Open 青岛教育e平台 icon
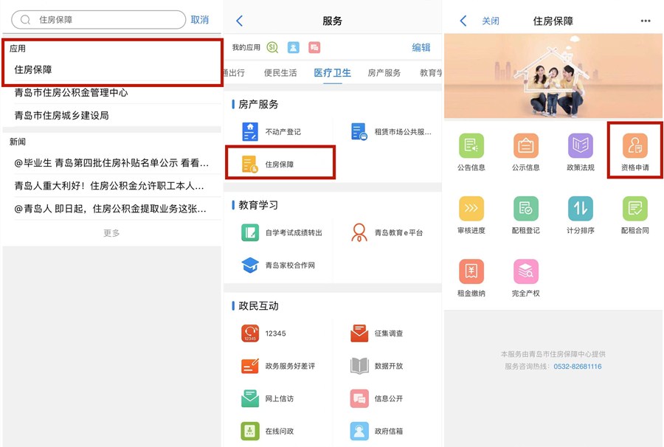This screenshot has width=664, height=447. (359, 232)
